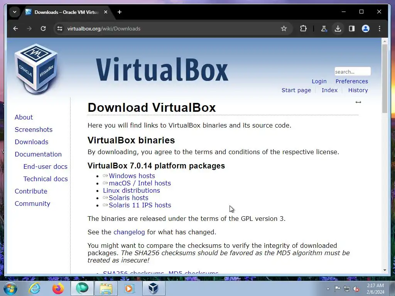This screenshot has height=296, width=395.
Task: Open Technical docs sidebar link
Action: tap(46, 179)
